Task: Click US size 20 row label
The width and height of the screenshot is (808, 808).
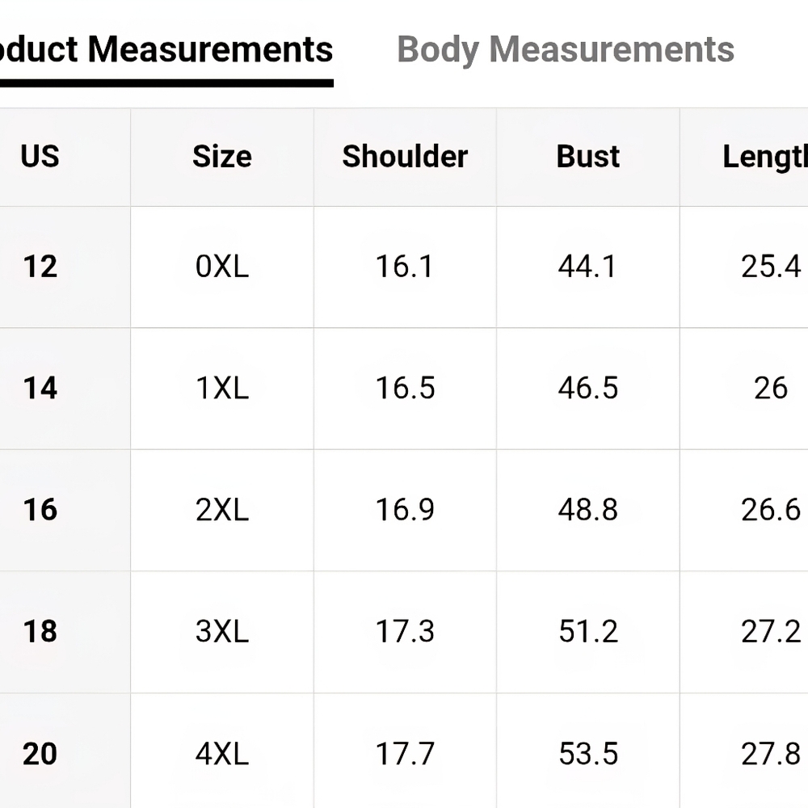Action: click(40, 754)
